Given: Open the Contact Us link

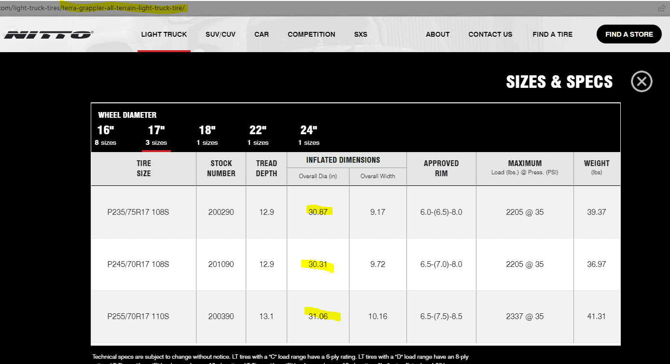Looking at the screenshot, I should point(490,34).
